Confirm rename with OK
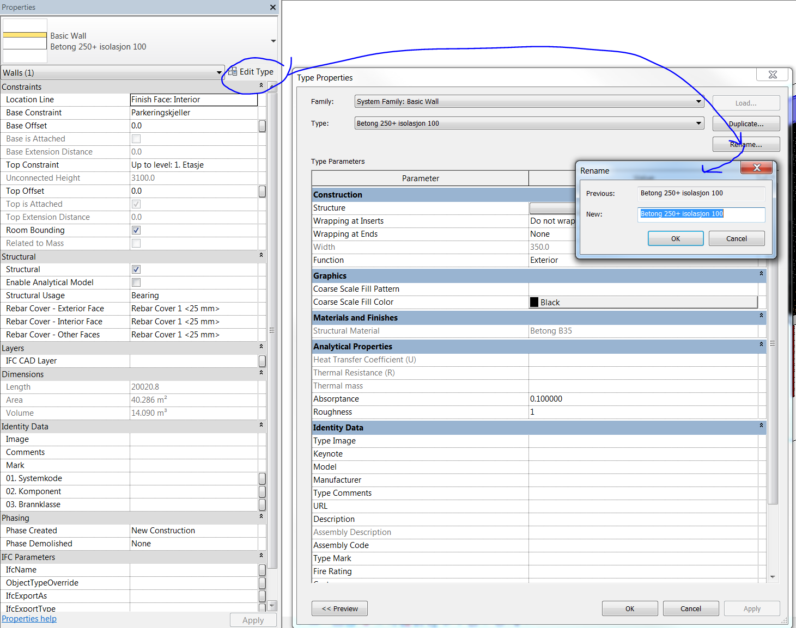Image resolution: width=796 pixels, height=628 pixels. tap(675, 238)
